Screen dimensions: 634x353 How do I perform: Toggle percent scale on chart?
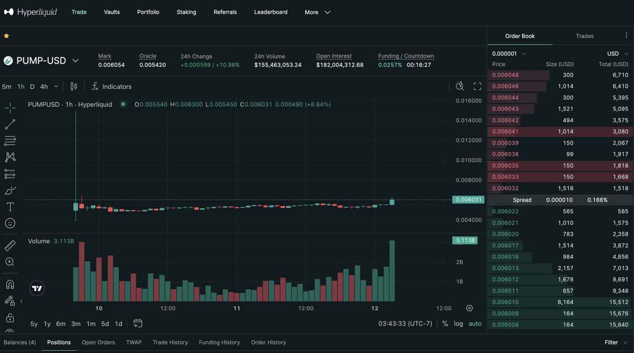click(x=445, y=323)
